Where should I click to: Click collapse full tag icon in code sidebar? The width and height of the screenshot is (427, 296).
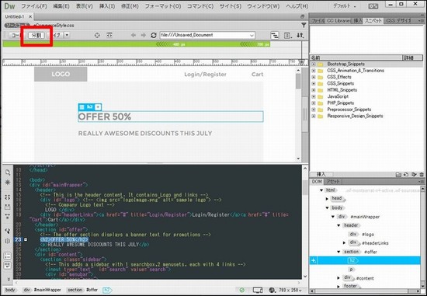pyautogui.click(x=8, y=197)
